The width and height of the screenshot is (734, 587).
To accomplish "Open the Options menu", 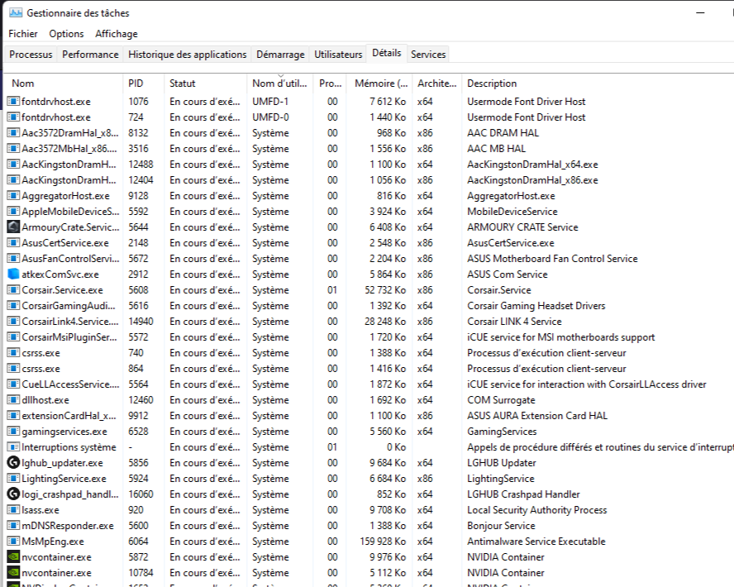I will (x=66, y=34).
